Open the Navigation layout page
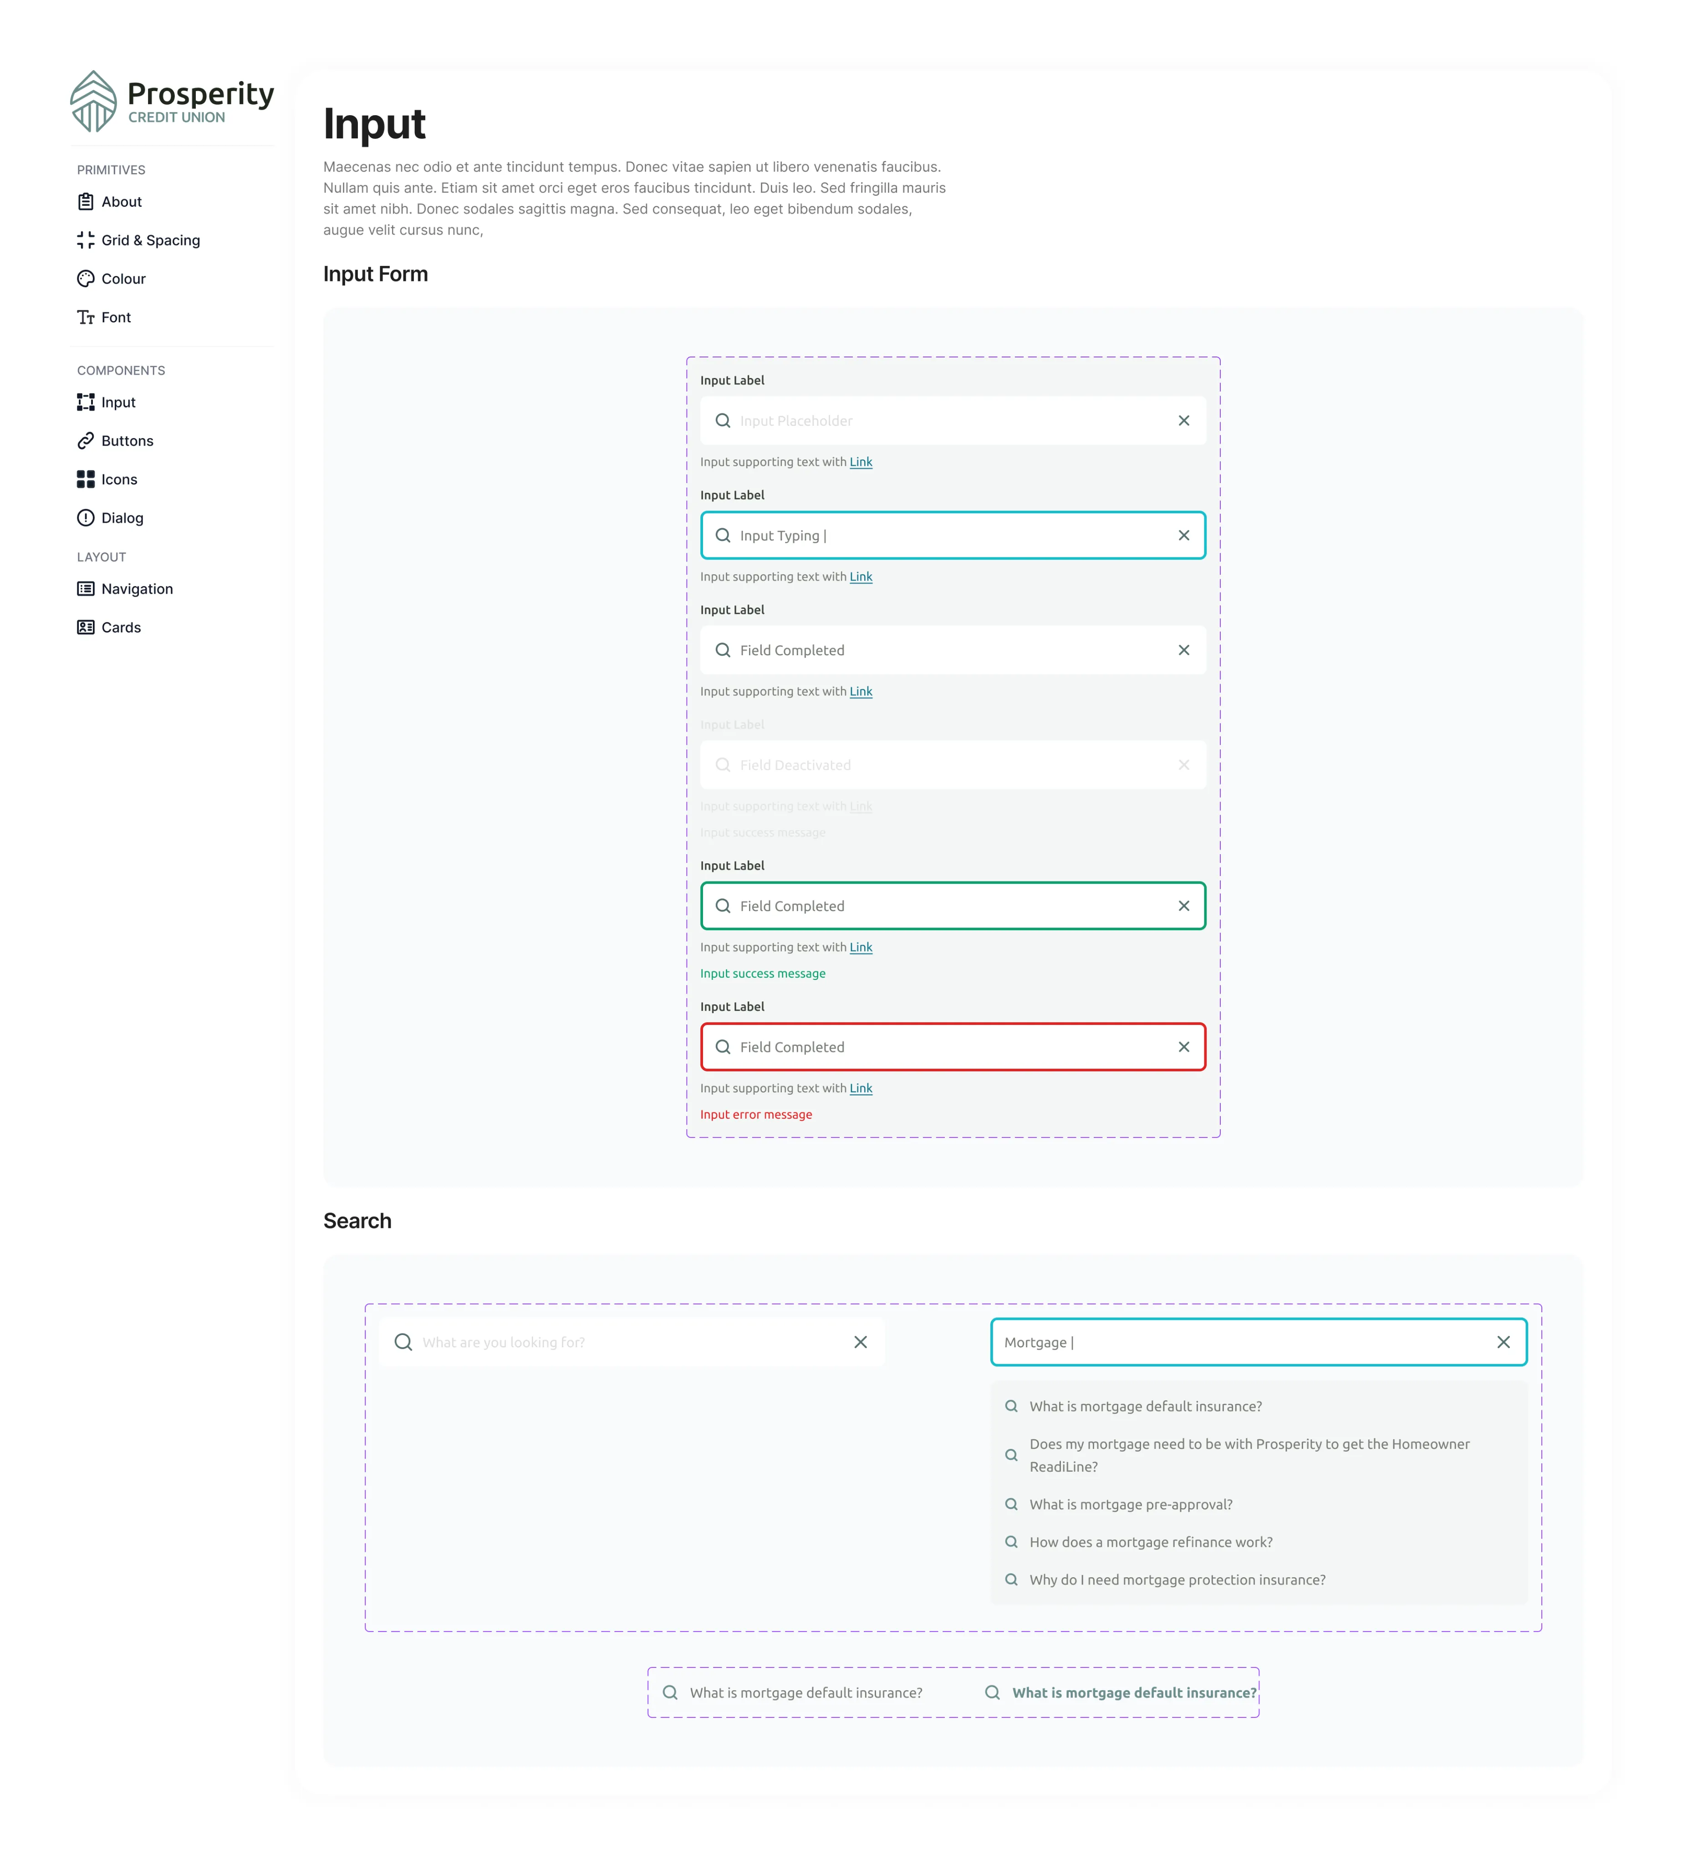Screen dimensions: 1682x1865 click(137, 589)
